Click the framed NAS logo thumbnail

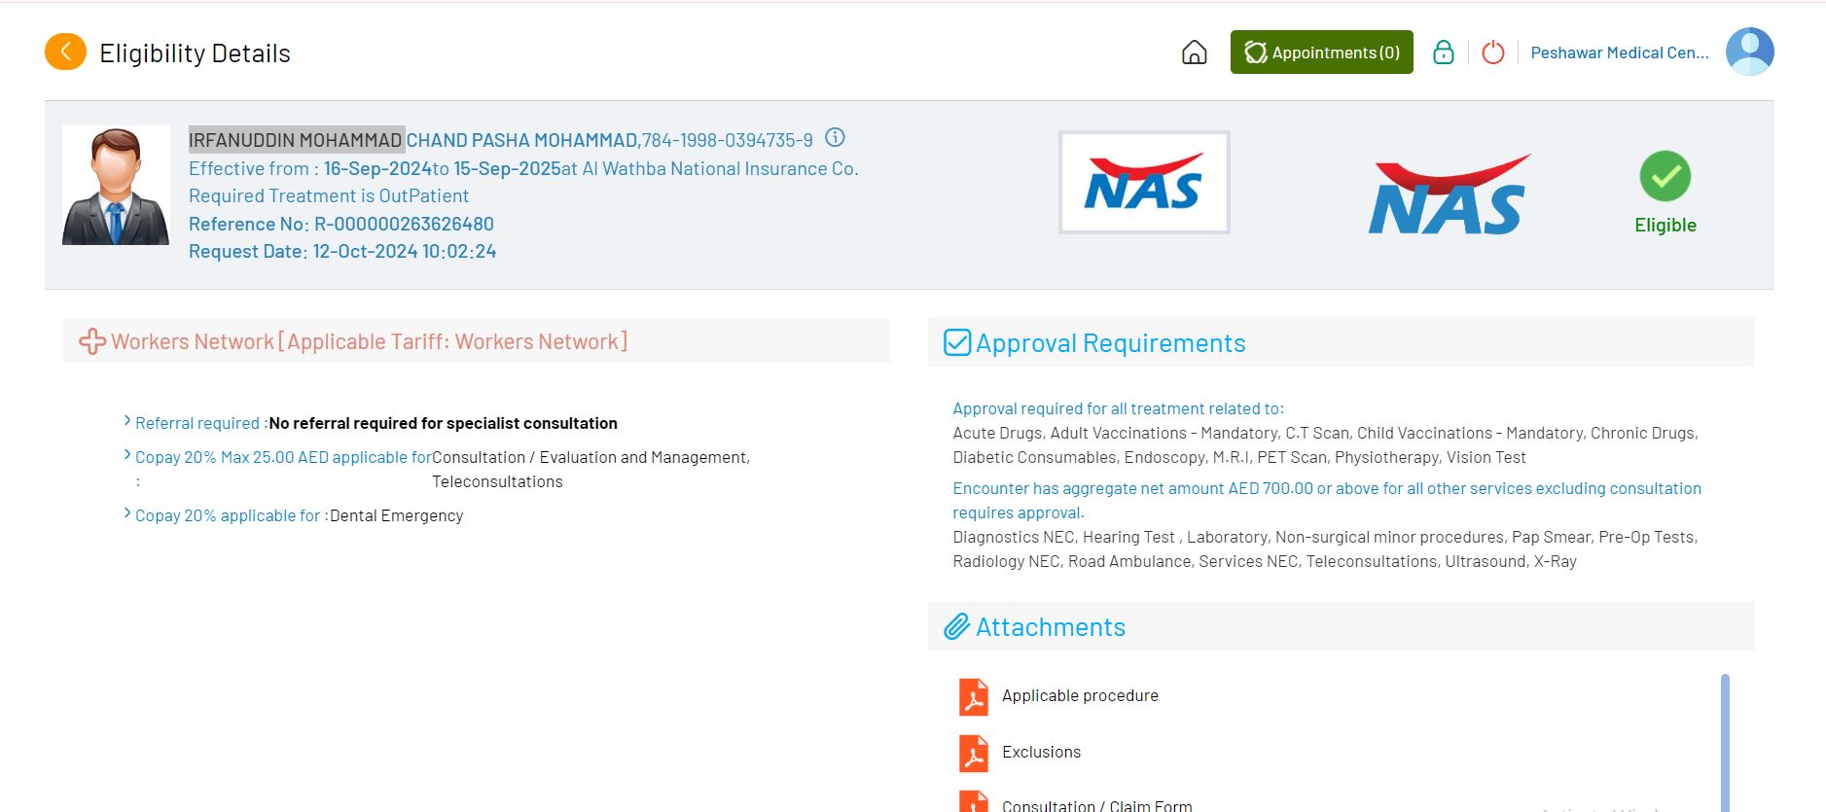tap(1144, 183)
